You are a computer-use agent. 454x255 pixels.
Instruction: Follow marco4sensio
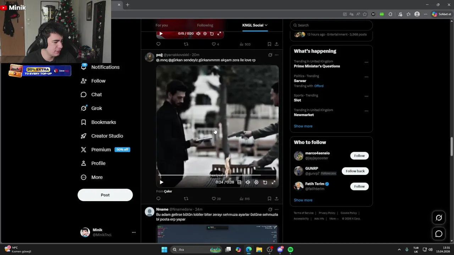click(x=359, y=156)
